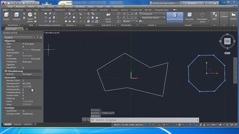Switch to the Volumenkörper ribbon tab

17,10
